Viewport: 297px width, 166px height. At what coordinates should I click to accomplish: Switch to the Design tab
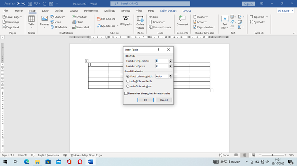pos(59,11)
